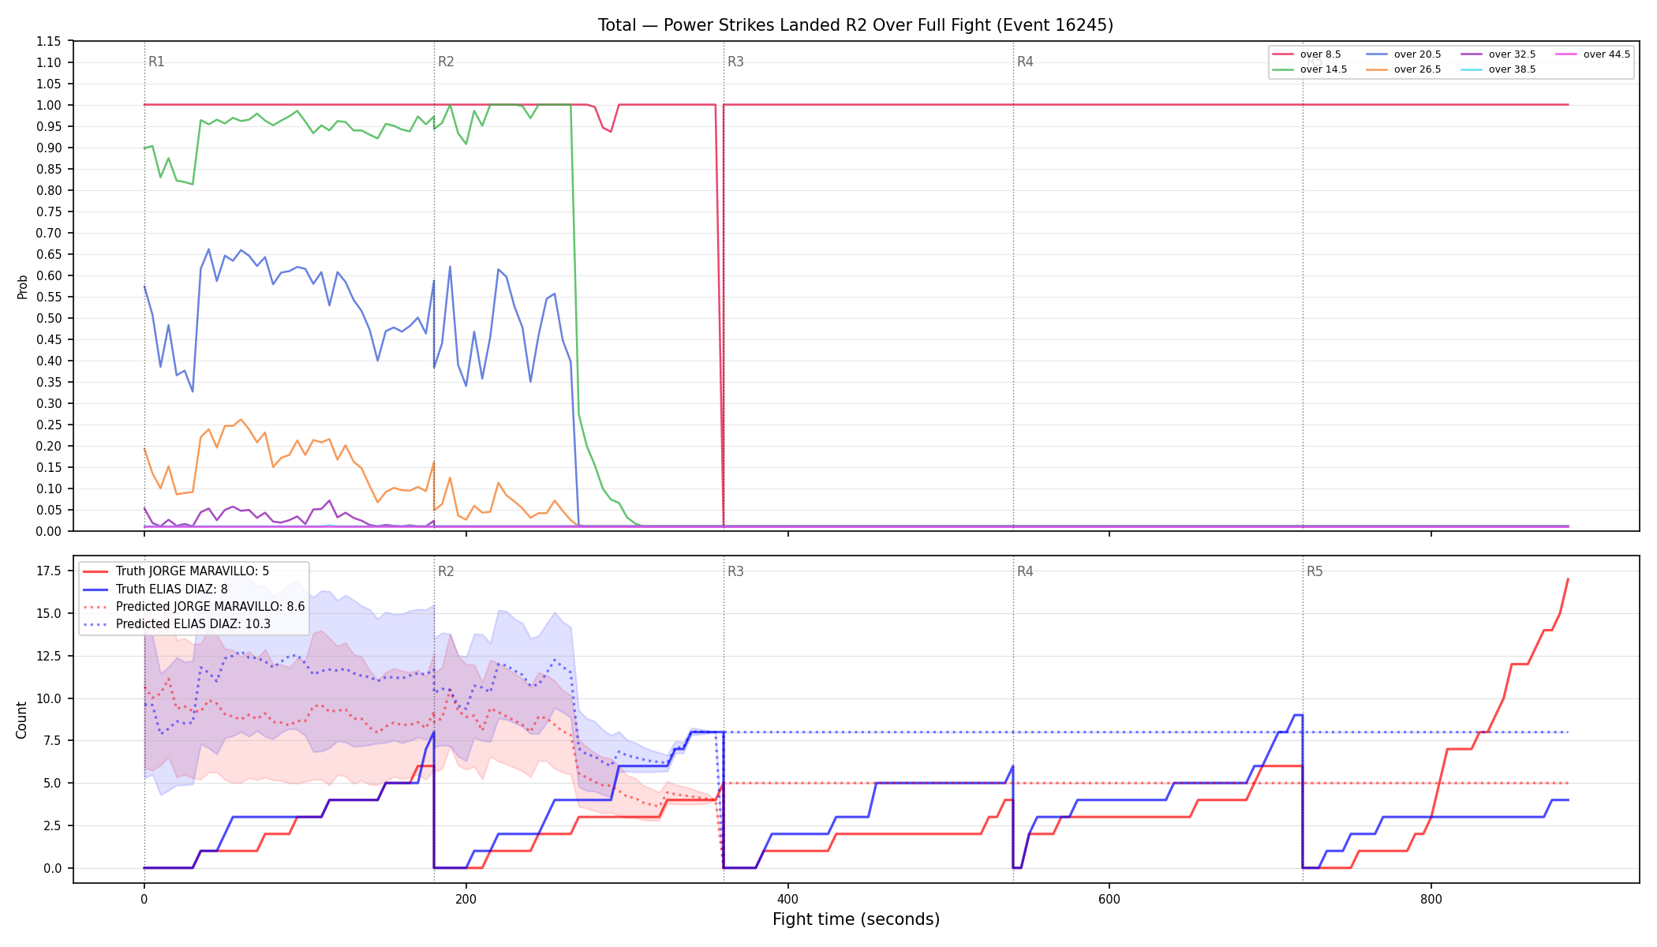
Task: Click the '0.50' tick on Prob axis
Action: 48,318
